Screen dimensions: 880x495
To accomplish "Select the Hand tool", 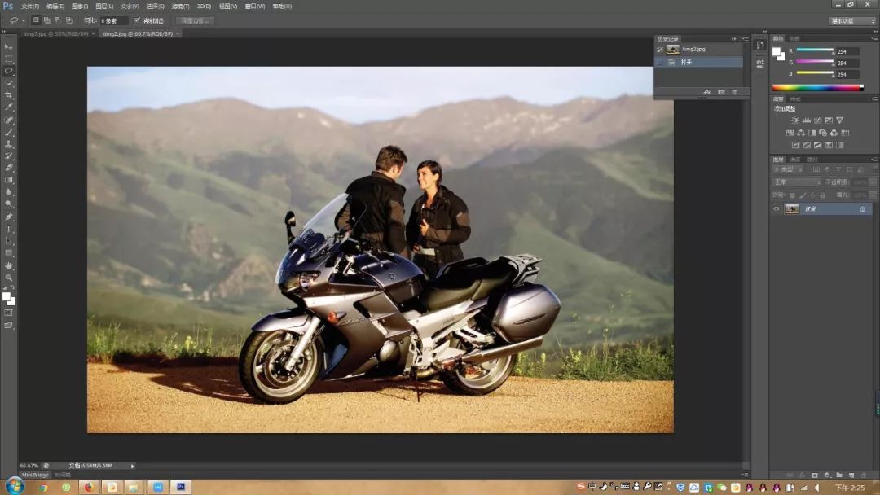I will click(9, 265).
